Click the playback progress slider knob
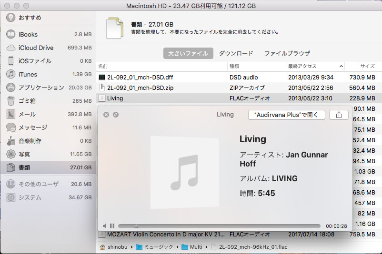The height and width of the screenshot is (254, 382). pyautogui.click(x=136, y=226)
